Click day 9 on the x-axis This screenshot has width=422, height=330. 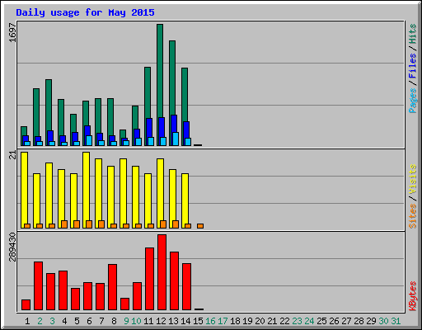(126, 321)
